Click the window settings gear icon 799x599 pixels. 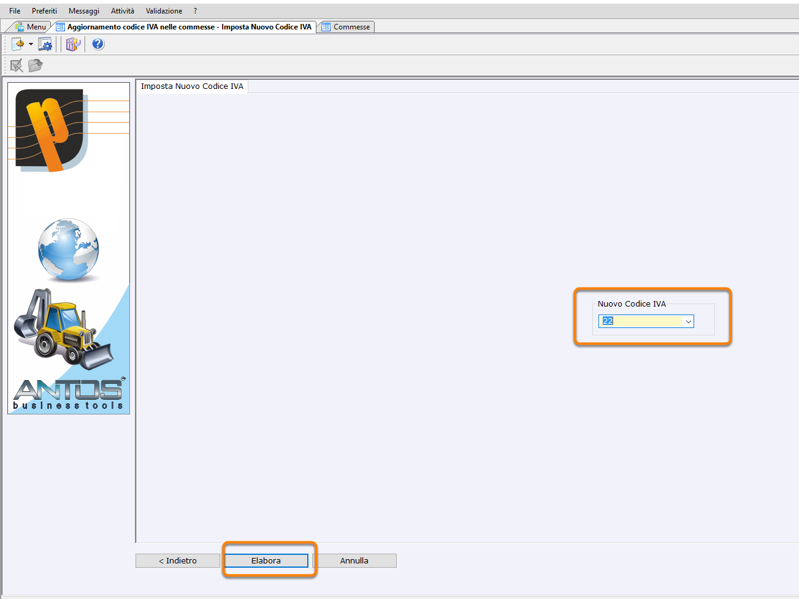point(45,44)
